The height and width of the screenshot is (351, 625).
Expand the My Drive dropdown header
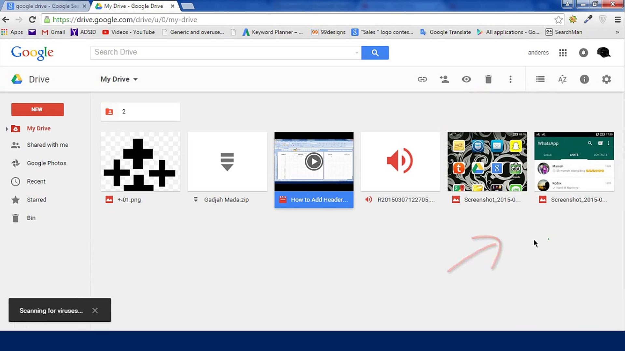119,79
